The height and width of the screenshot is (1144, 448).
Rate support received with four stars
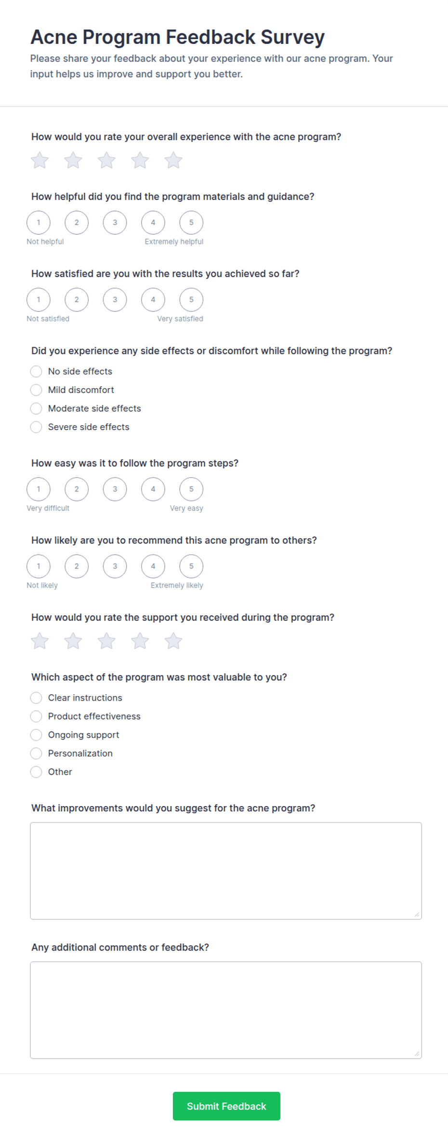[140, 641]
